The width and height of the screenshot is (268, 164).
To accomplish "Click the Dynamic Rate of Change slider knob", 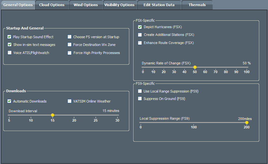I will coord(195,67).
